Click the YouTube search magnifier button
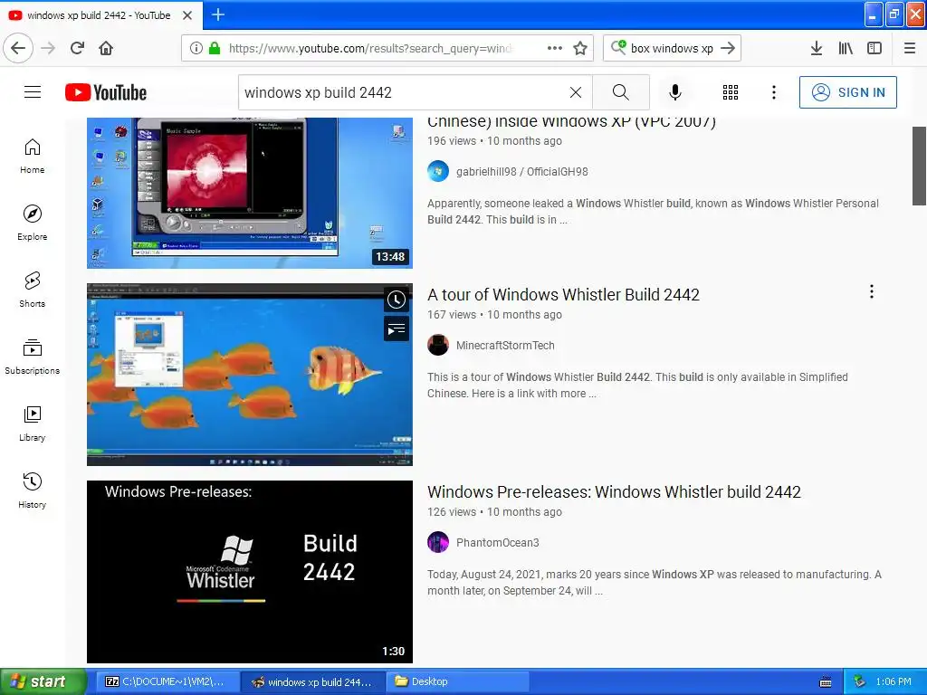 point(621,92)
